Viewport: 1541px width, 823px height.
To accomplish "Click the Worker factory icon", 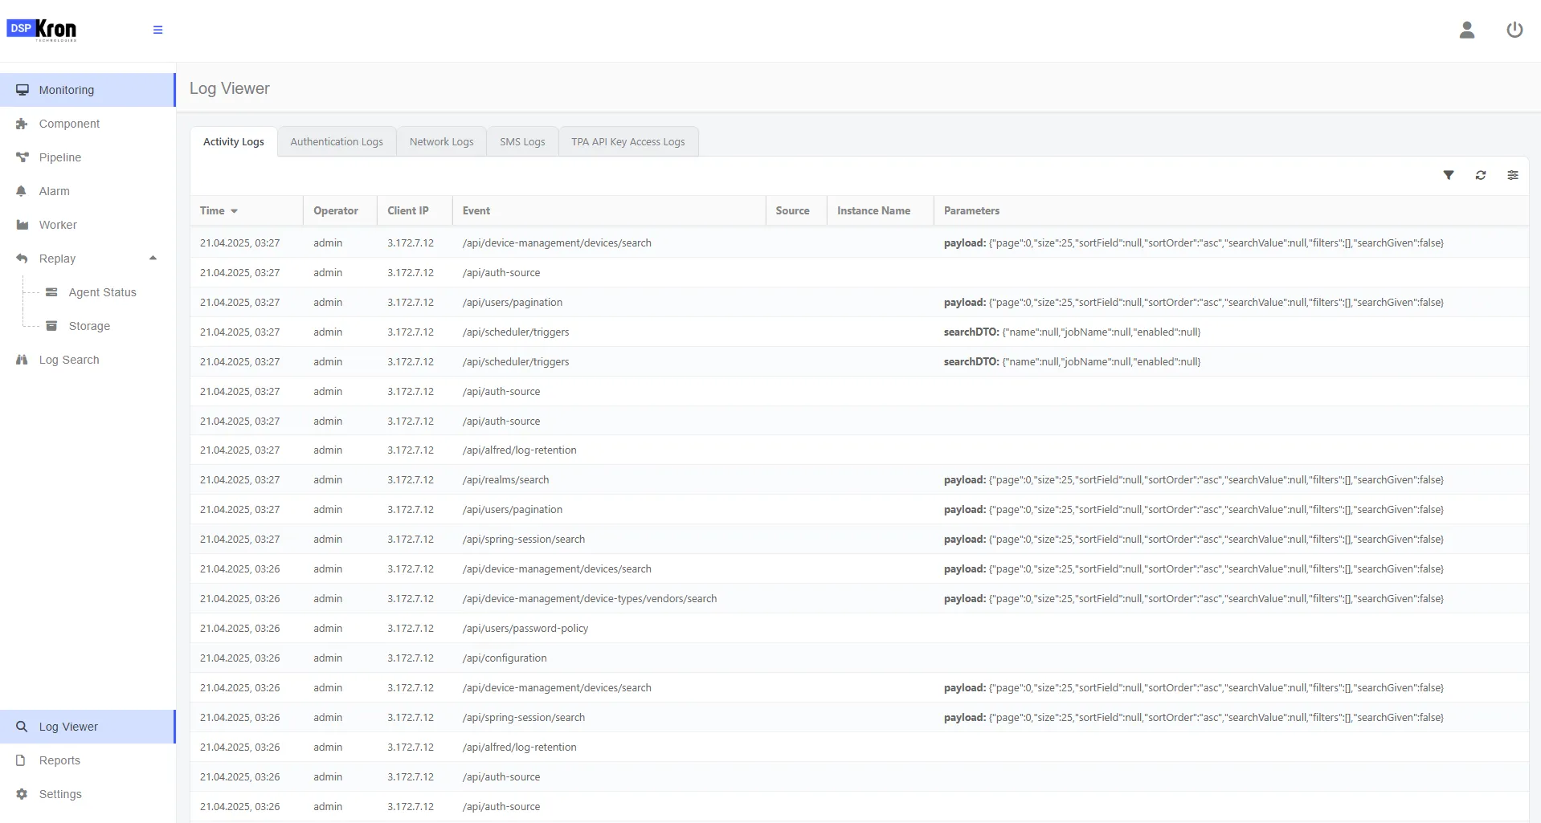I will click(x=22, y=225).
